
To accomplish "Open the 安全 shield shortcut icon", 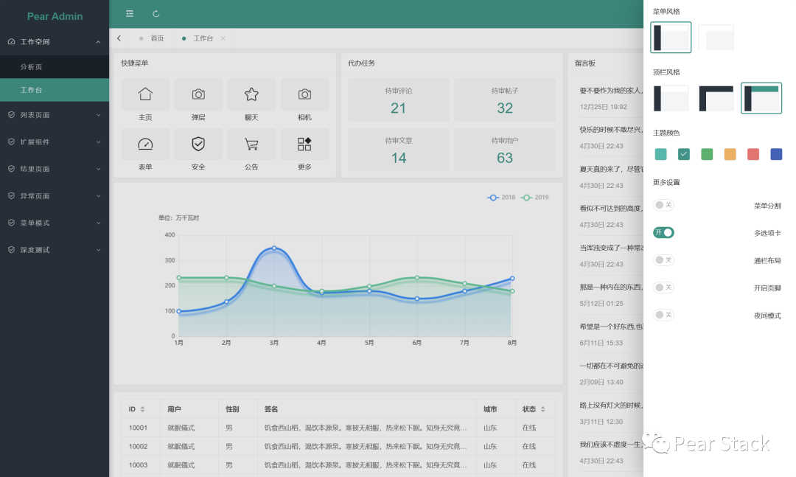I will pyautogui.click(x=198, y=145).
